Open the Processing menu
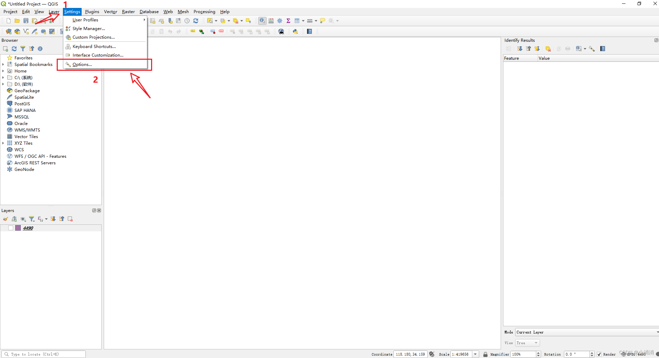This screenshot has width=659, height=358. (204, 12)
